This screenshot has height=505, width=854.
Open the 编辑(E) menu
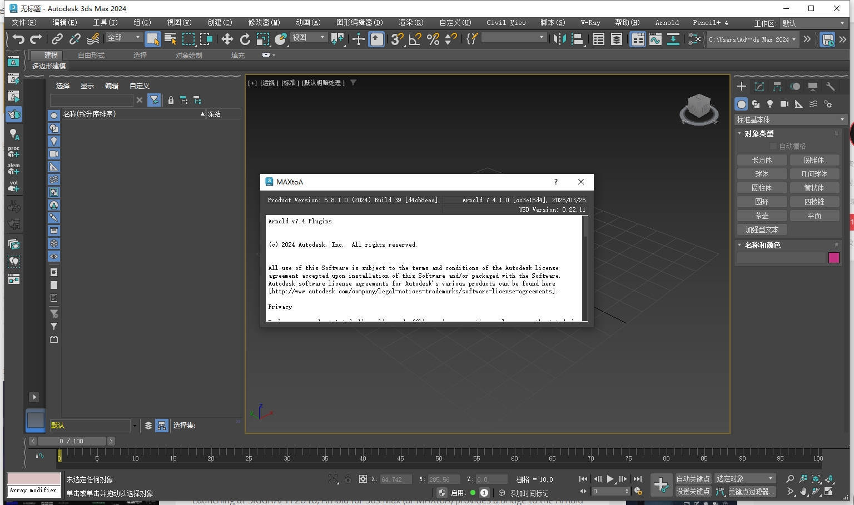(64, 23)
